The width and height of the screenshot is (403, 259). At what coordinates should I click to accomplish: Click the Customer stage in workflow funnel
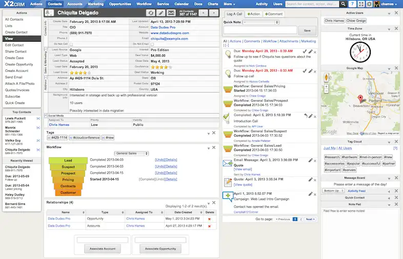[x=68, y=193]
